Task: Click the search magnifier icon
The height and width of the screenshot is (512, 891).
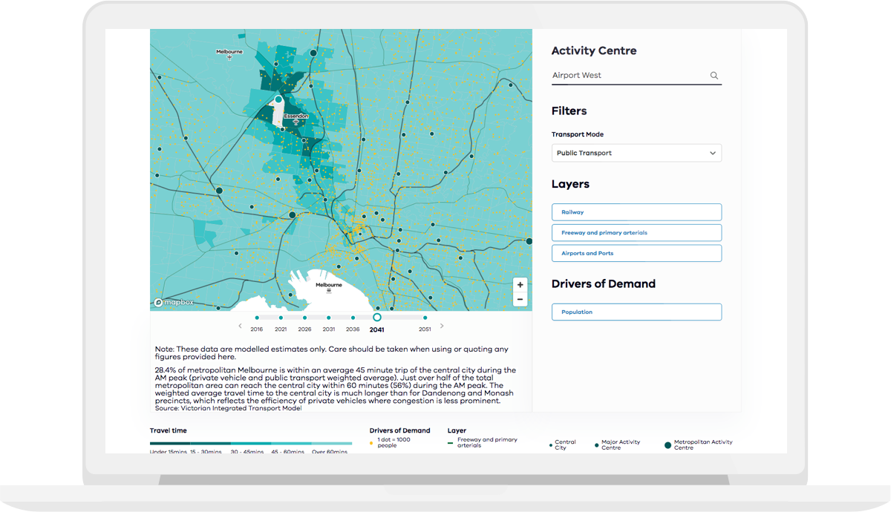Action: [714, 76]
